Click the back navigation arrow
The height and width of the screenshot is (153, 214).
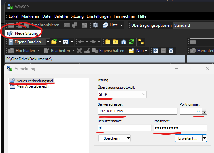(x=81, y=42)
